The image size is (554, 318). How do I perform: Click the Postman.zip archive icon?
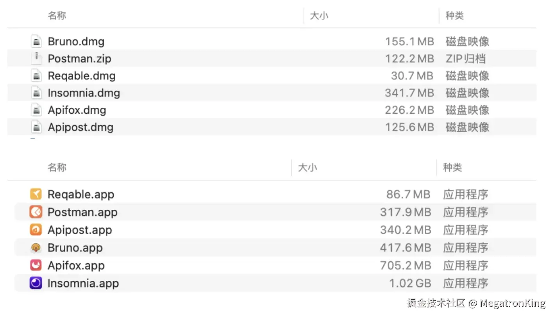(x=36, y=59)
